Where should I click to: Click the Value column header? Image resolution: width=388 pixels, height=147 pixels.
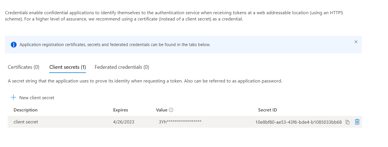[161, 110]
